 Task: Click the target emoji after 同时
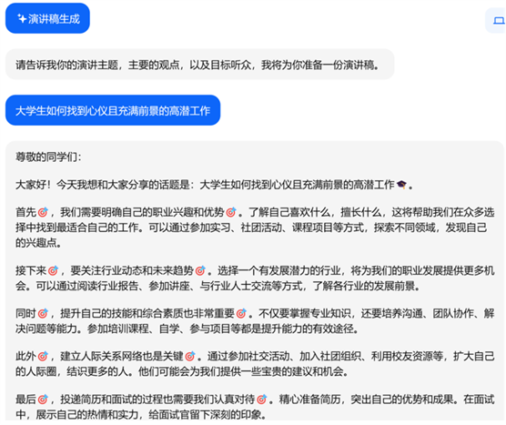[x=43, y=313]
